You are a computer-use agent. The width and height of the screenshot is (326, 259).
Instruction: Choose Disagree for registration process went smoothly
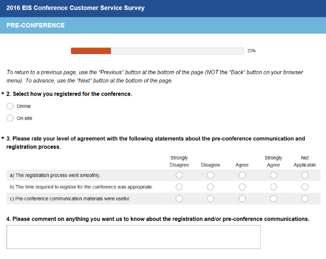(x=211, y=175)
